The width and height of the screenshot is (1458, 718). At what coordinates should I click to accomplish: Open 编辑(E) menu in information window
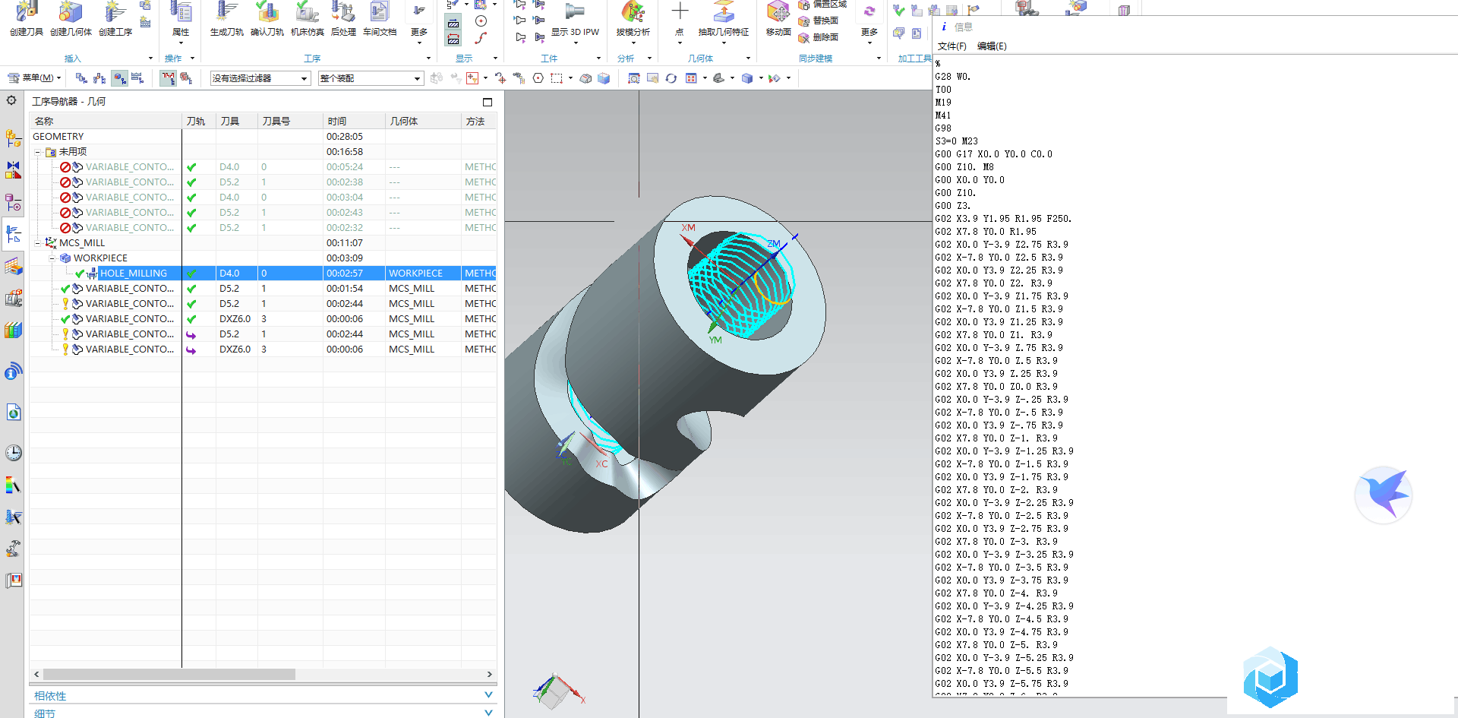pyautogui.click(x=992, y=46)
